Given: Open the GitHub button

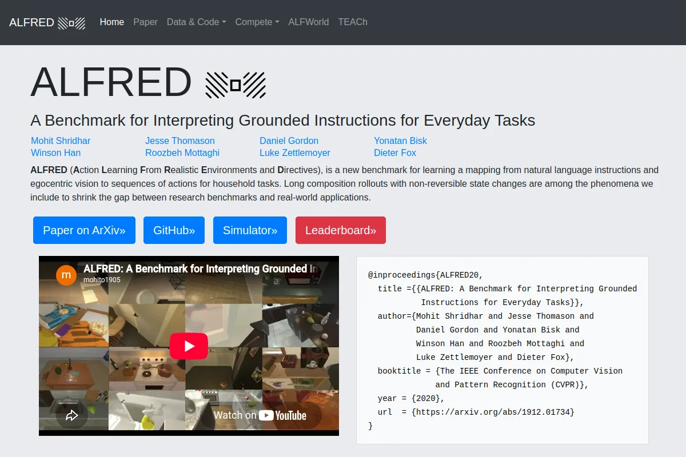Looking at the screenshot, I should [174, 230].
